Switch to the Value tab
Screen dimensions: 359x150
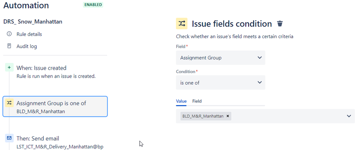pos(181,101)
